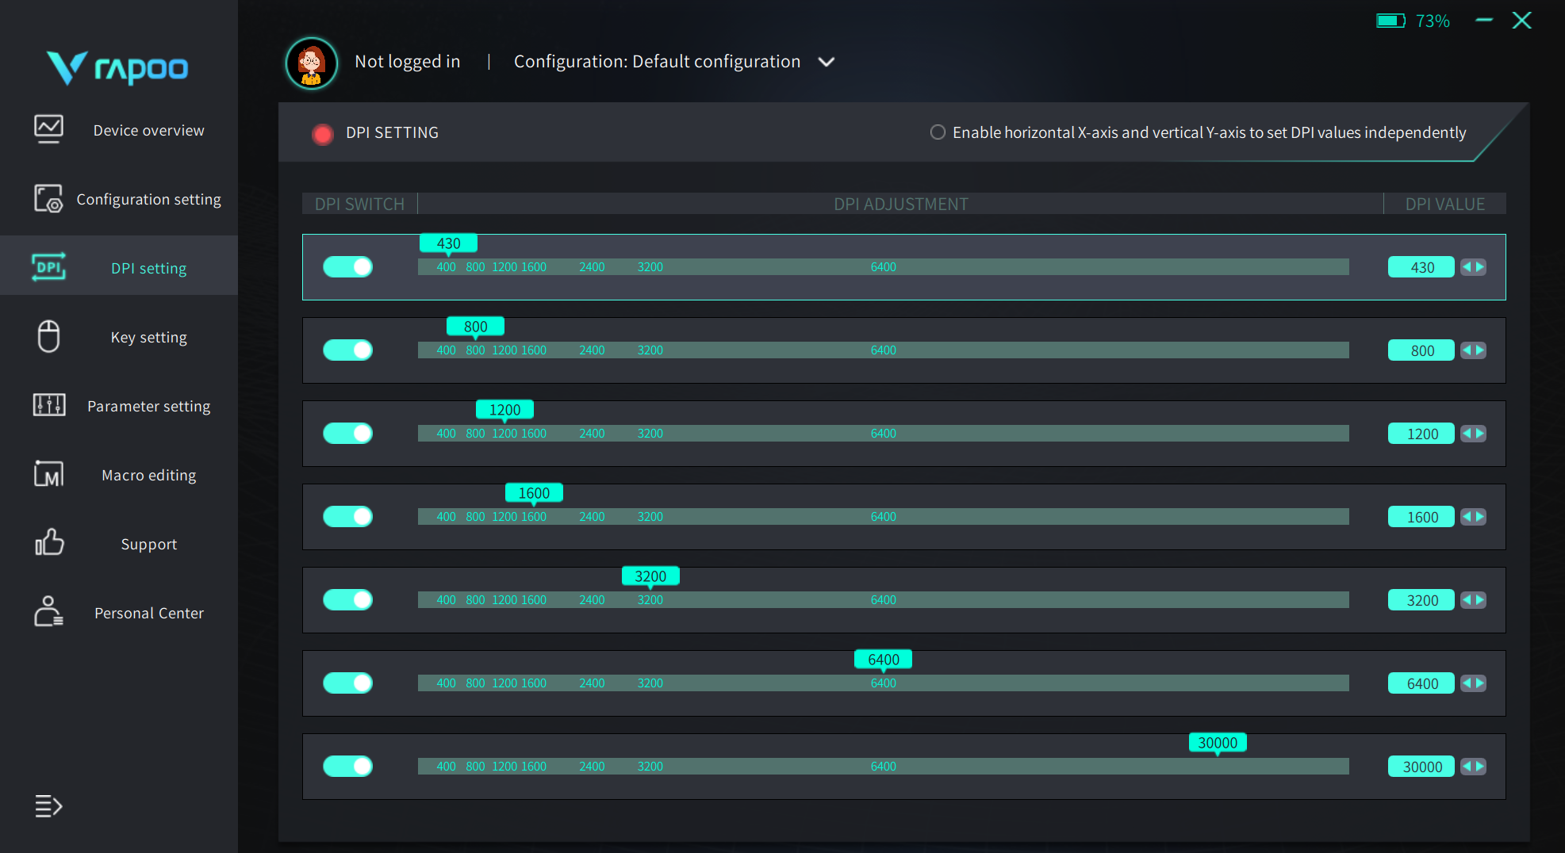
Task: Click the Device overview monitor icon
Action: tap(48, 129)
